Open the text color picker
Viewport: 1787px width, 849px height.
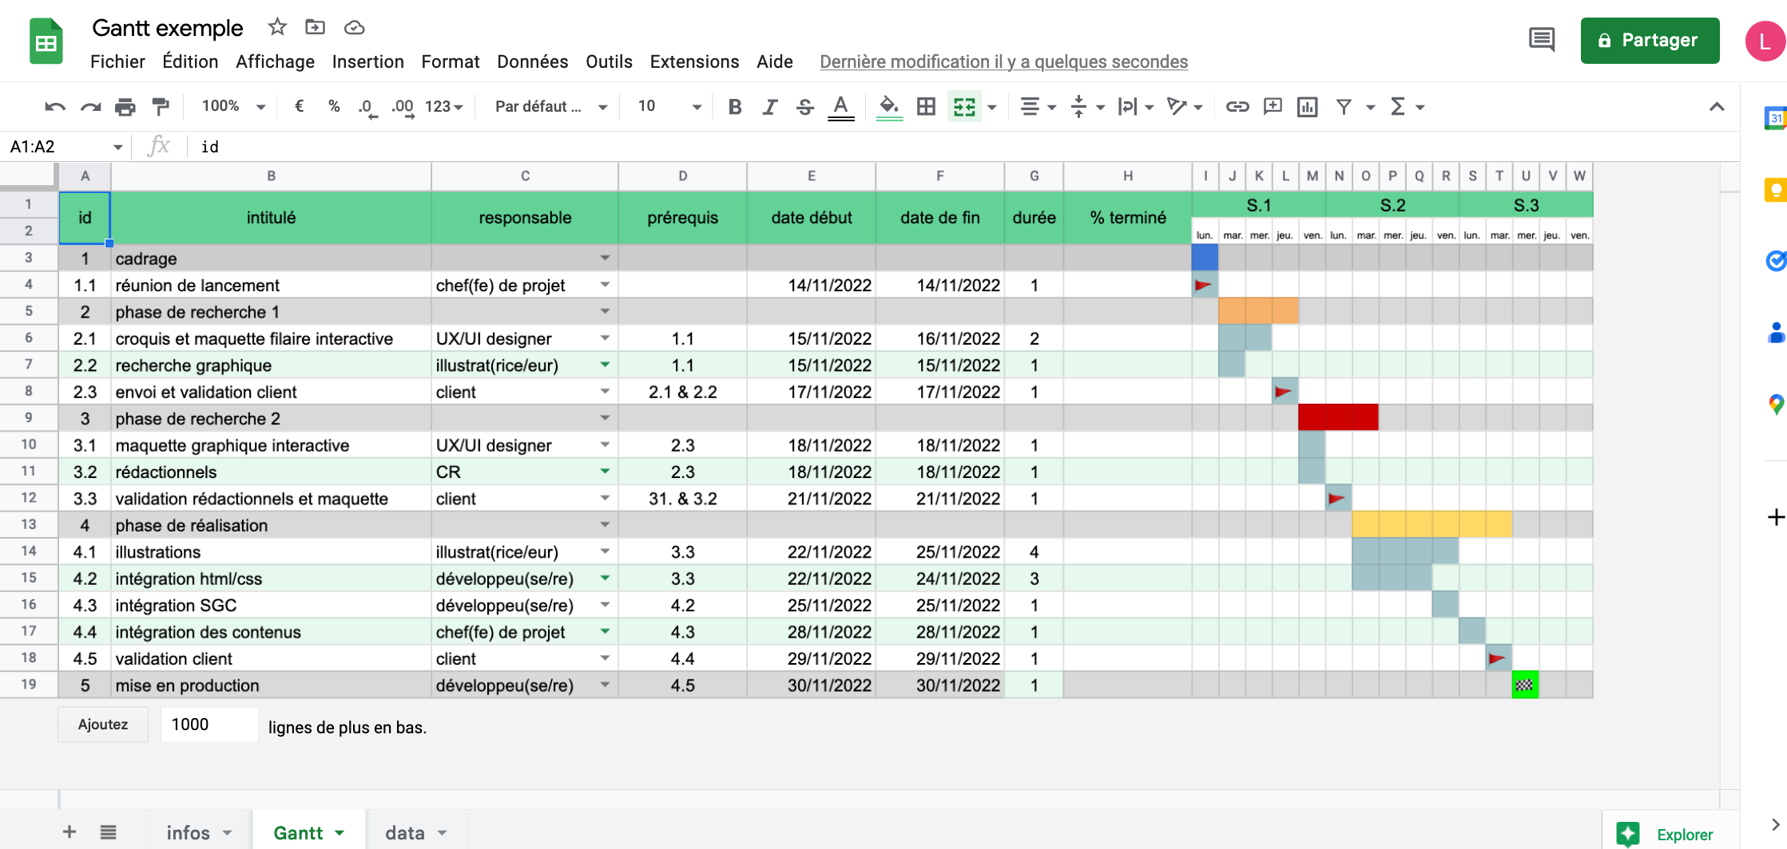click(840, 107)
